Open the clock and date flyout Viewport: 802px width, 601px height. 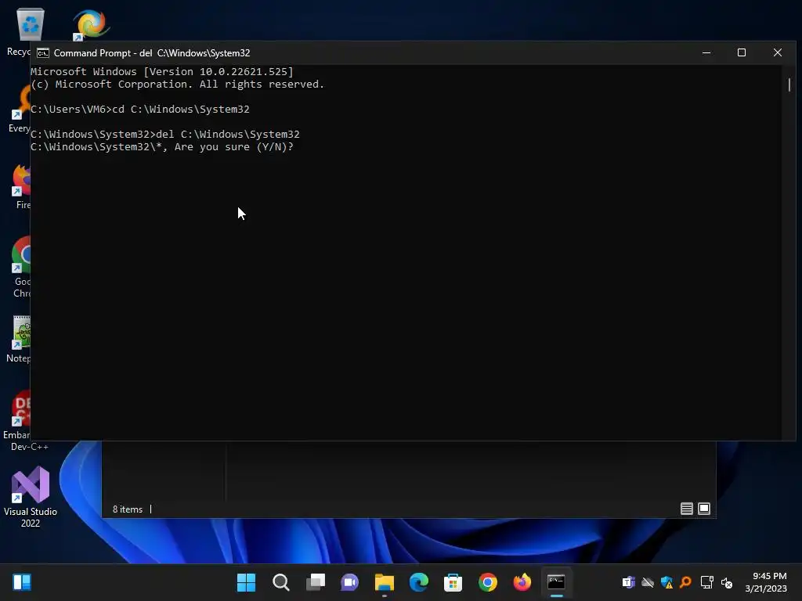tap(766, 582)
